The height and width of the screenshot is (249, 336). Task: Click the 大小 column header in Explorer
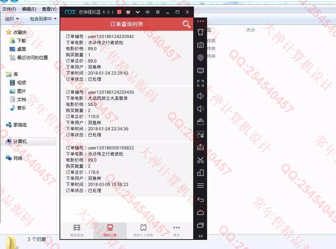pyautogui.click(x=250, y=30)
